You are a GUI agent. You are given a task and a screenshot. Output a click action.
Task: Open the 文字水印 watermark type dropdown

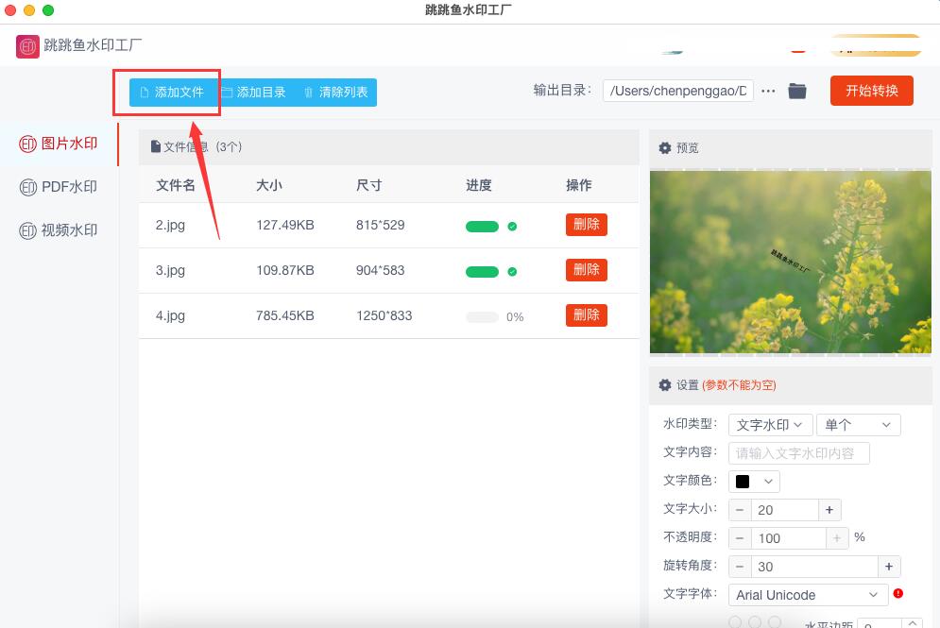[770, 425]
